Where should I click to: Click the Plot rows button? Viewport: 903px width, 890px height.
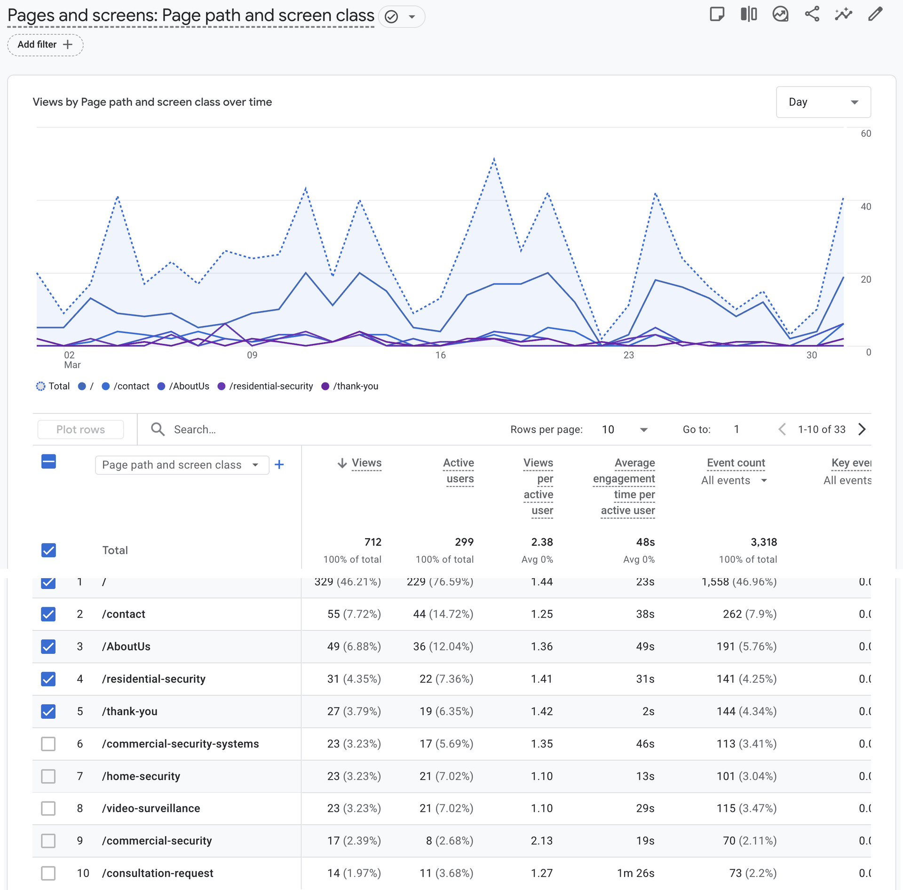80,429
